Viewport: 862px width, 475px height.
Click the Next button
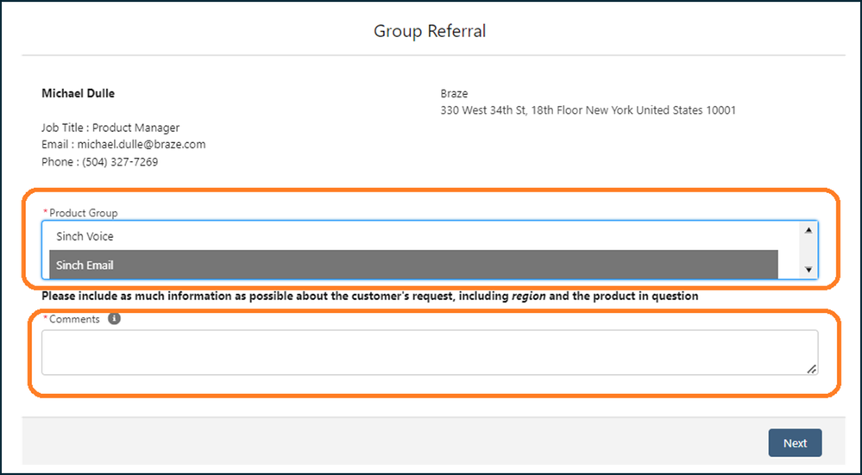(795, 443)
